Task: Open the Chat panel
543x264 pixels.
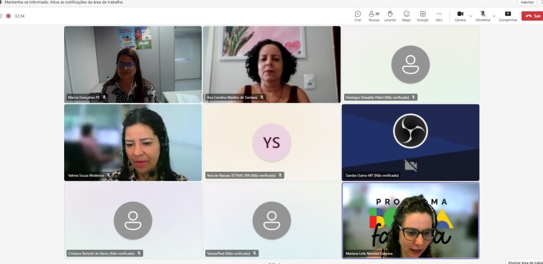Action: [x=358, y=16]
